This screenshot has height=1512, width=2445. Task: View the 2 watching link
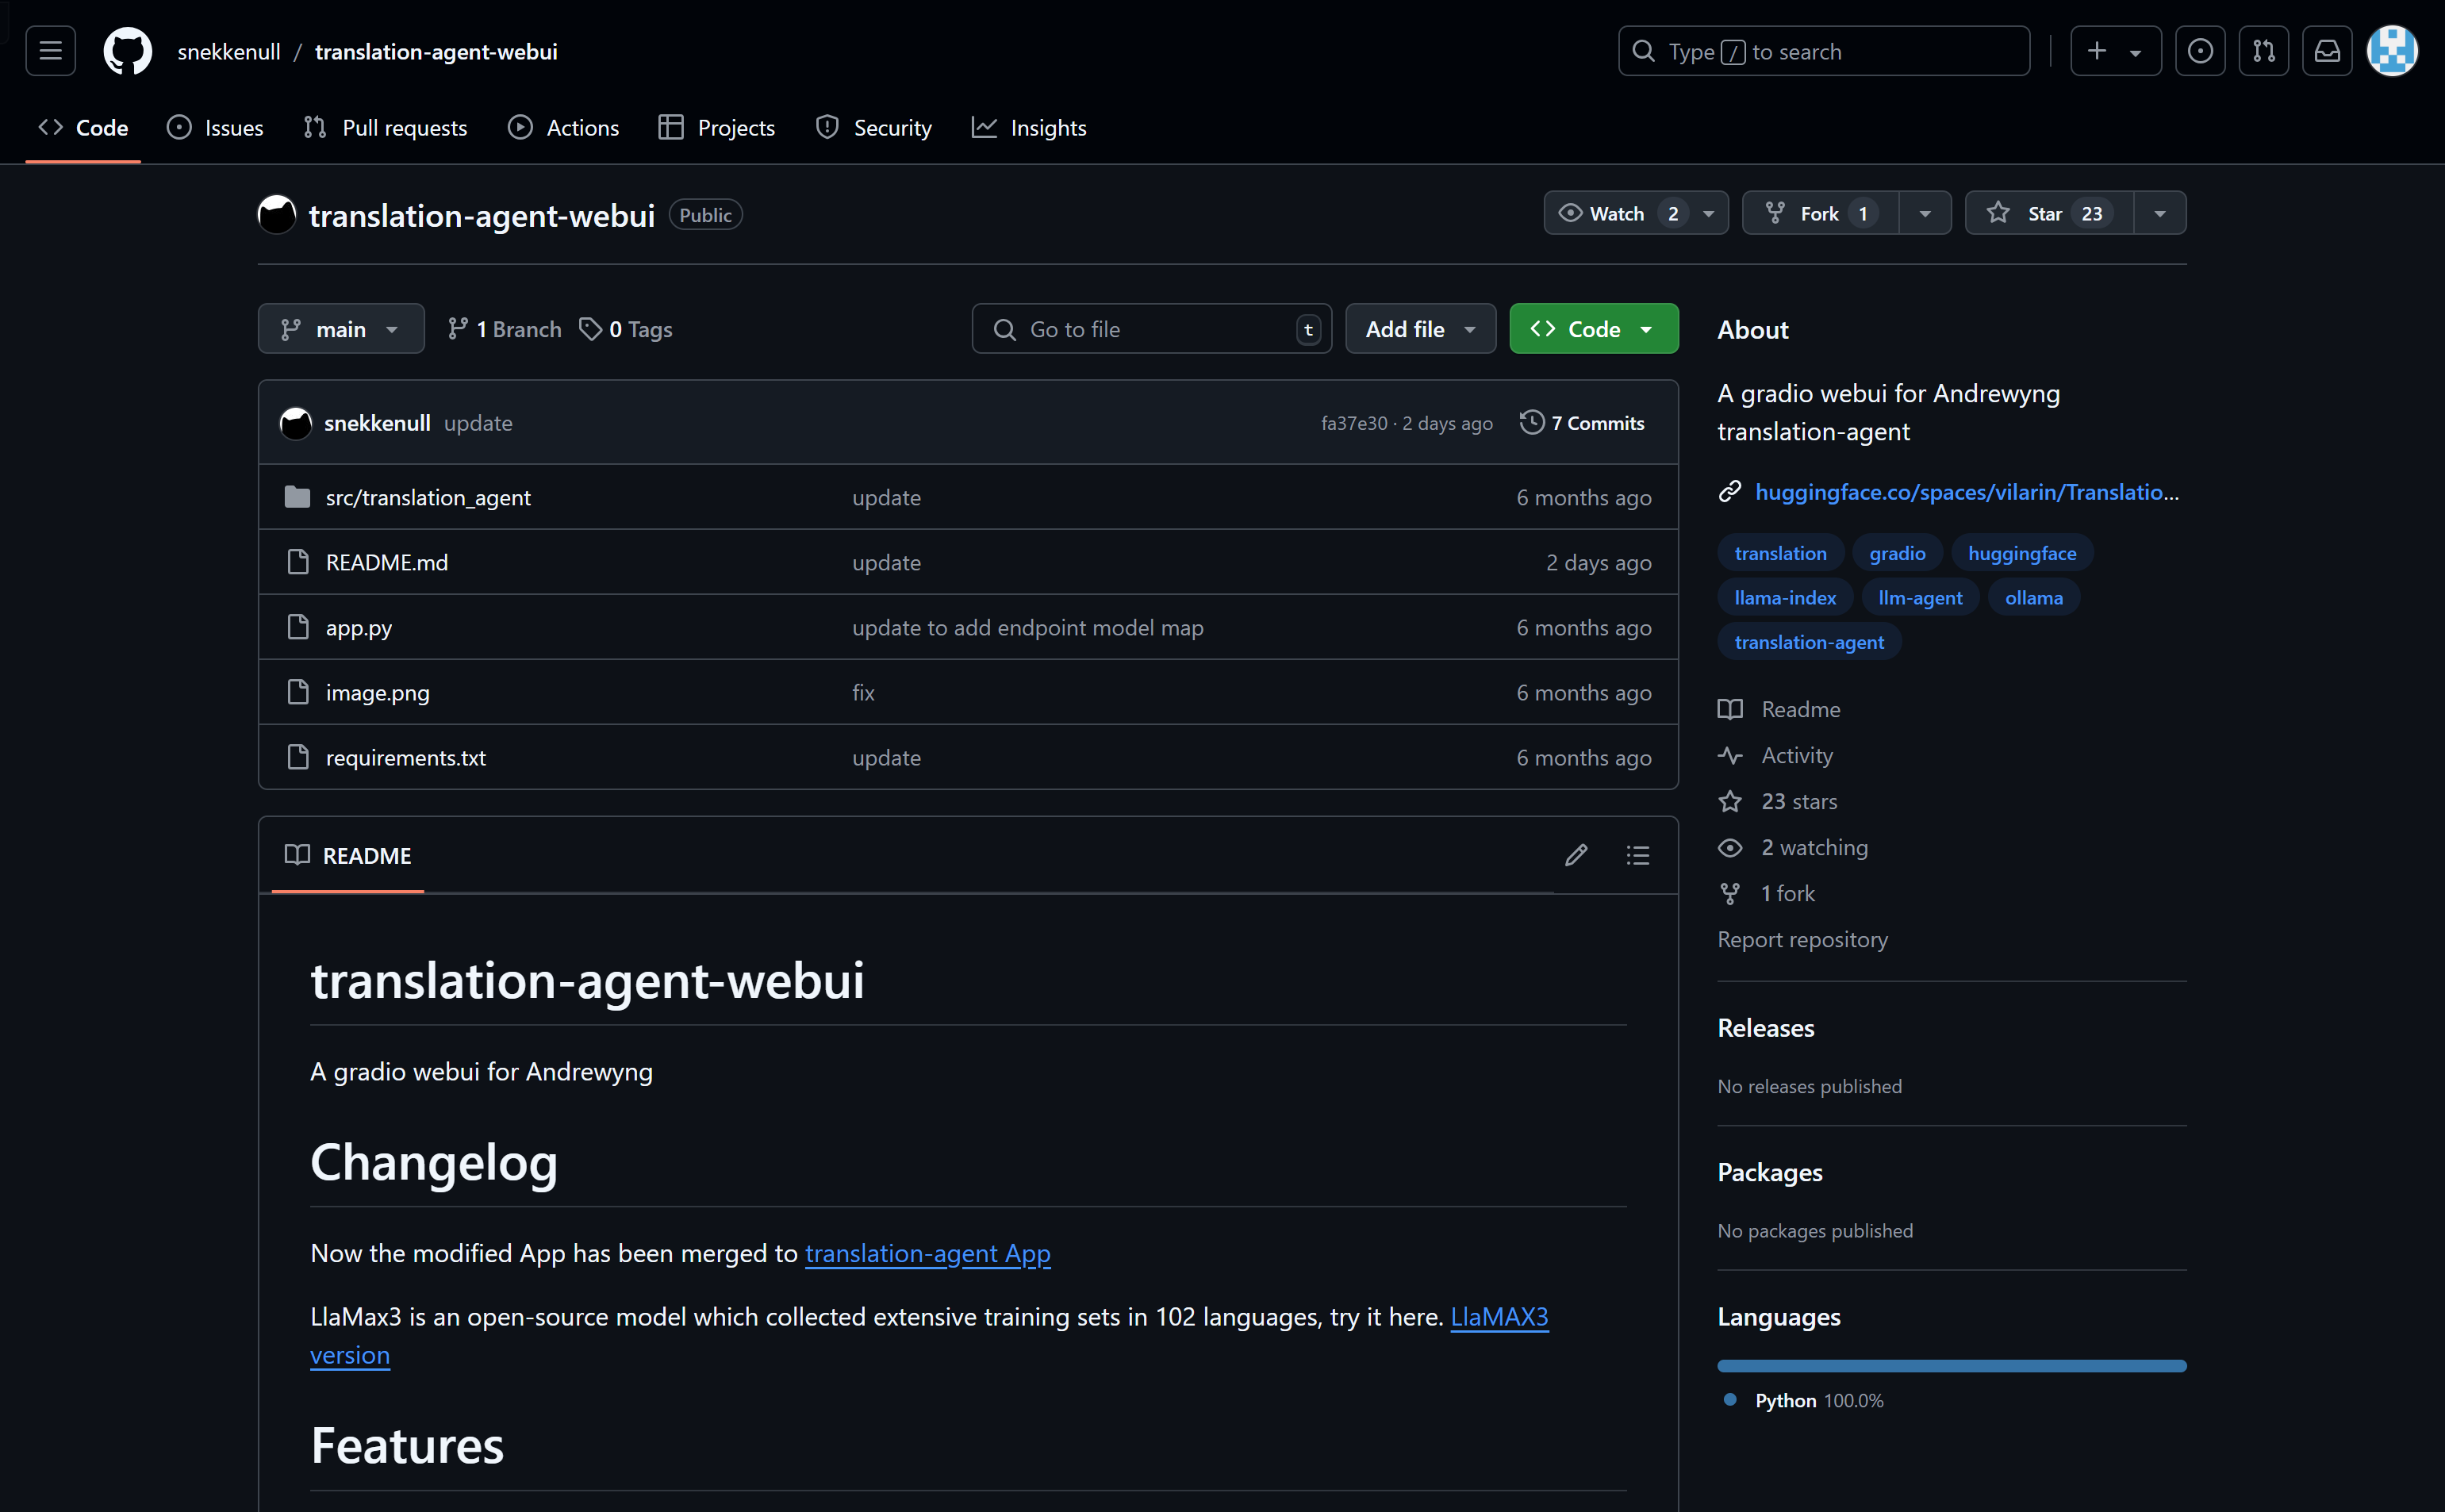pos(1793,848)
